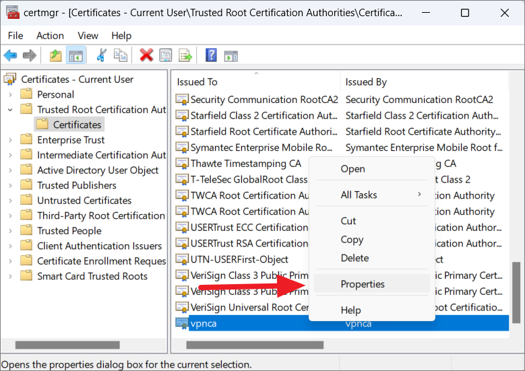This screenshot has height=371, width=525.
Task: Select Starfield Root Certificate Authority row
Action: tap(342, 132)
